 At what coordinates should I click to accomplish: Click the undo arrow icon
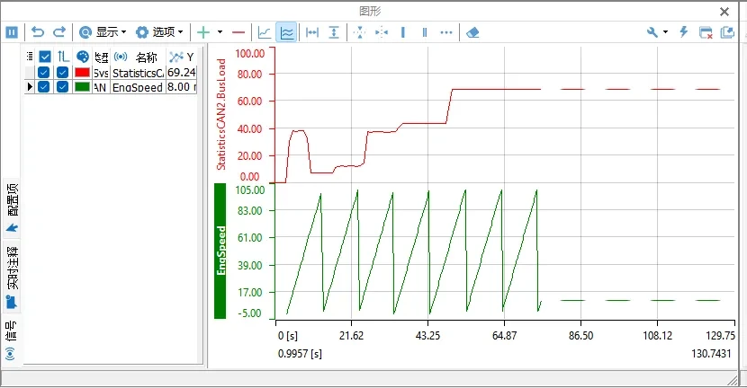pyautogui.click(x=38, y=31)
